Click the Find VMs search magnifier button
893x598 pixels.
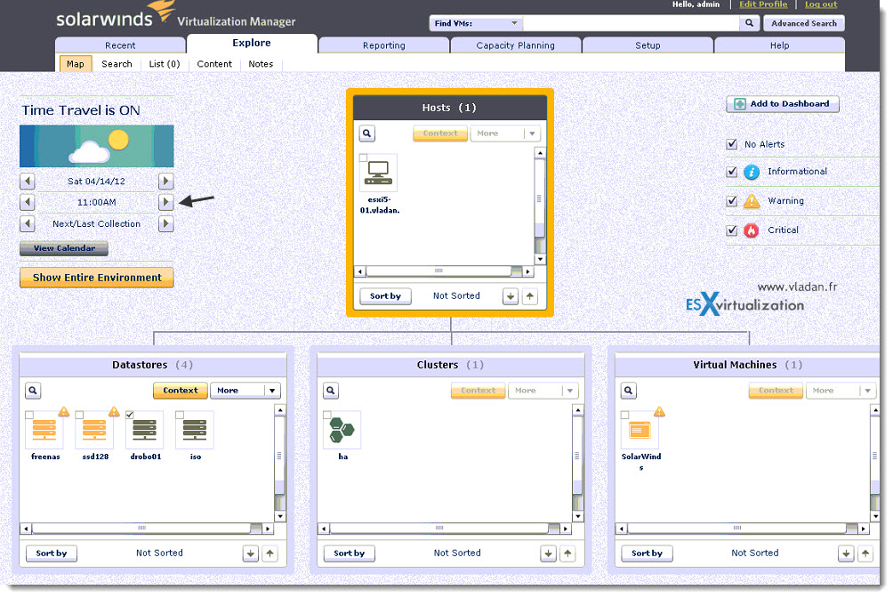click(x=750, y=23)
